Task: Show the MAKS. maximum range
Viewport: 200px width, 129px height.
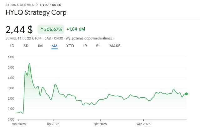Action: [115, 46]
